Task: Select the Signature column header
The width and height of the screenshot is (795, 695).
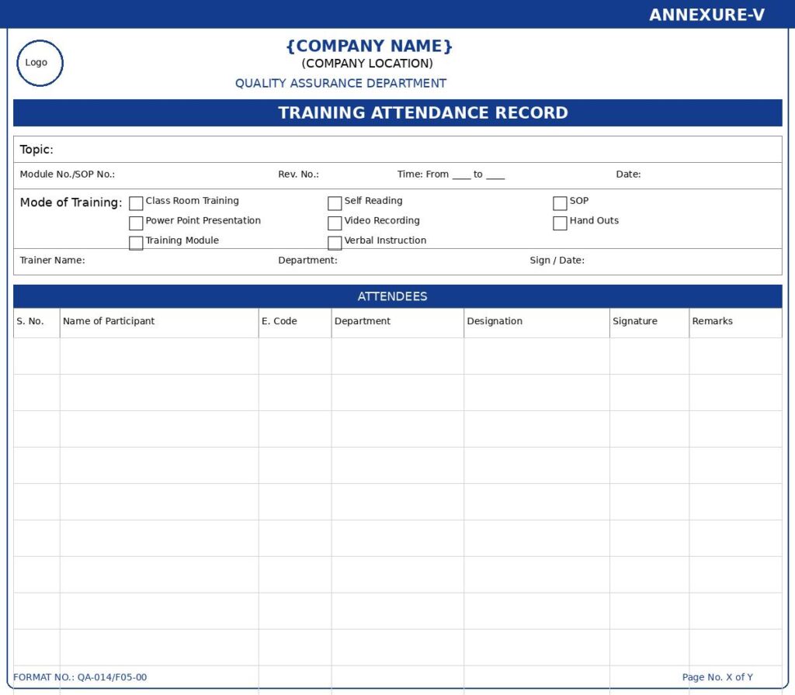Action: click(650, 323)
